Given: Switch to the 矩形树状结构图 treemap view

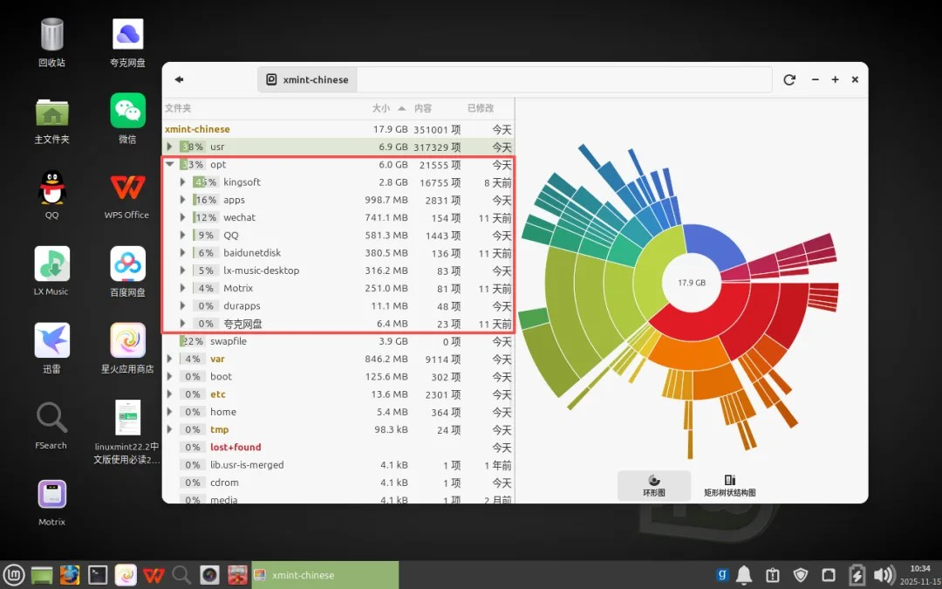Looking at the screenshot, I should point(730,486).
